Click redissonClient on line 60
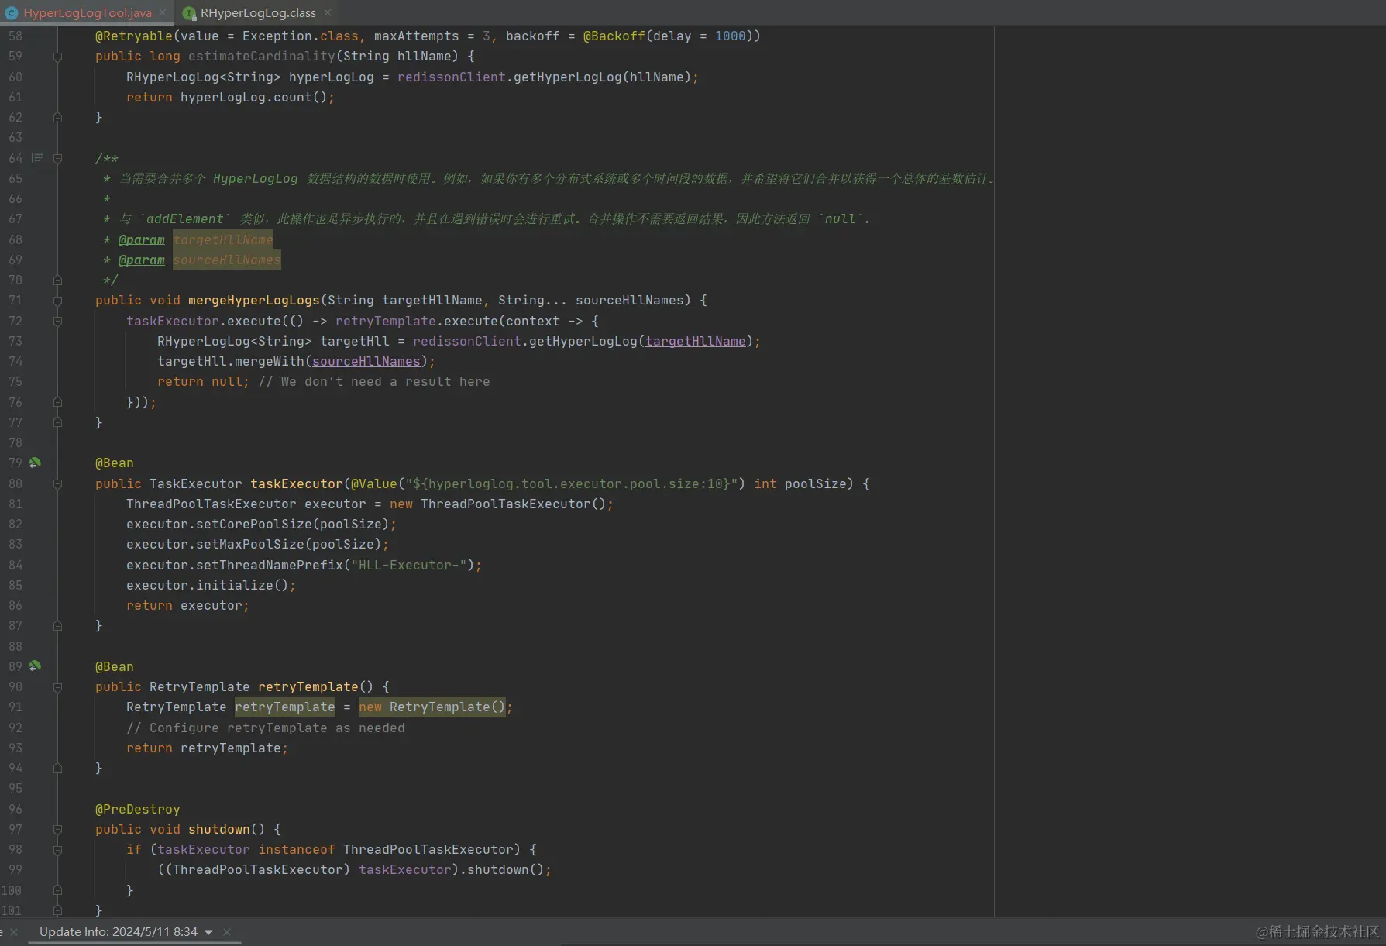Image resolution: width=1386 pixels, height=946 pixels. click(x=451, y=77)
